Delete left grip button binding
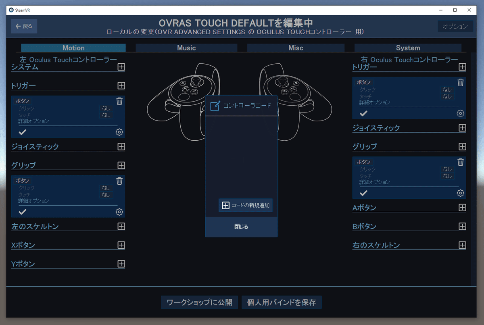This screenshot has height=325, width=484. pos(119,181)
